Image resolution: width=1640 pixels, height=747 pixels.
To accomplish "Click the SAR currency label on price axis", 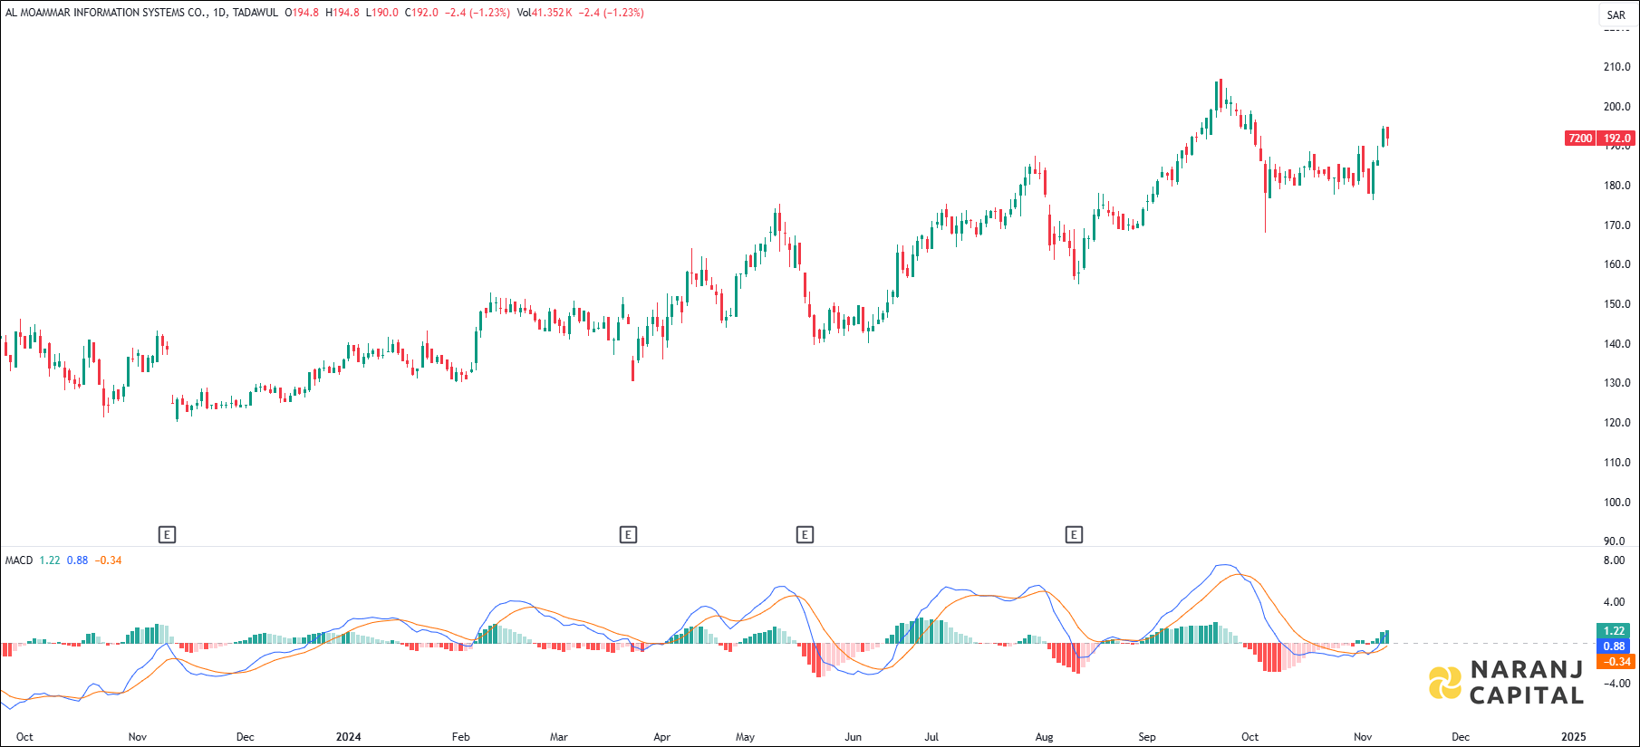I will (x=1616, y=15).
